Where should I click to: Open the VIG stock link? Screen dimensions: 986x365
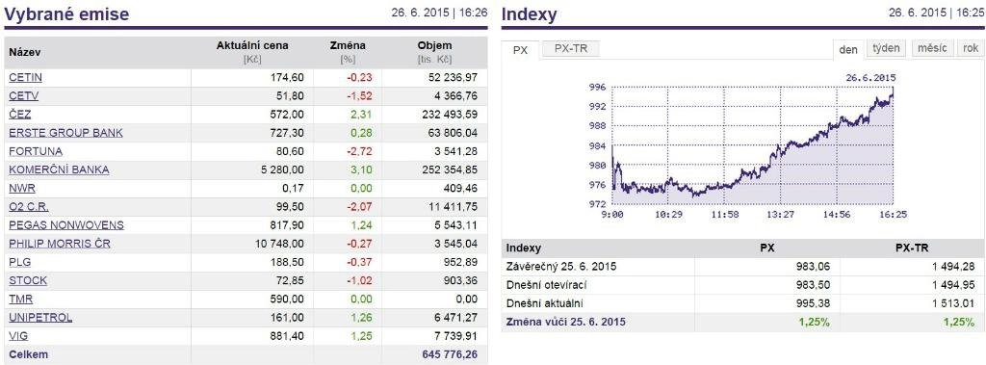tap(18, 335)
